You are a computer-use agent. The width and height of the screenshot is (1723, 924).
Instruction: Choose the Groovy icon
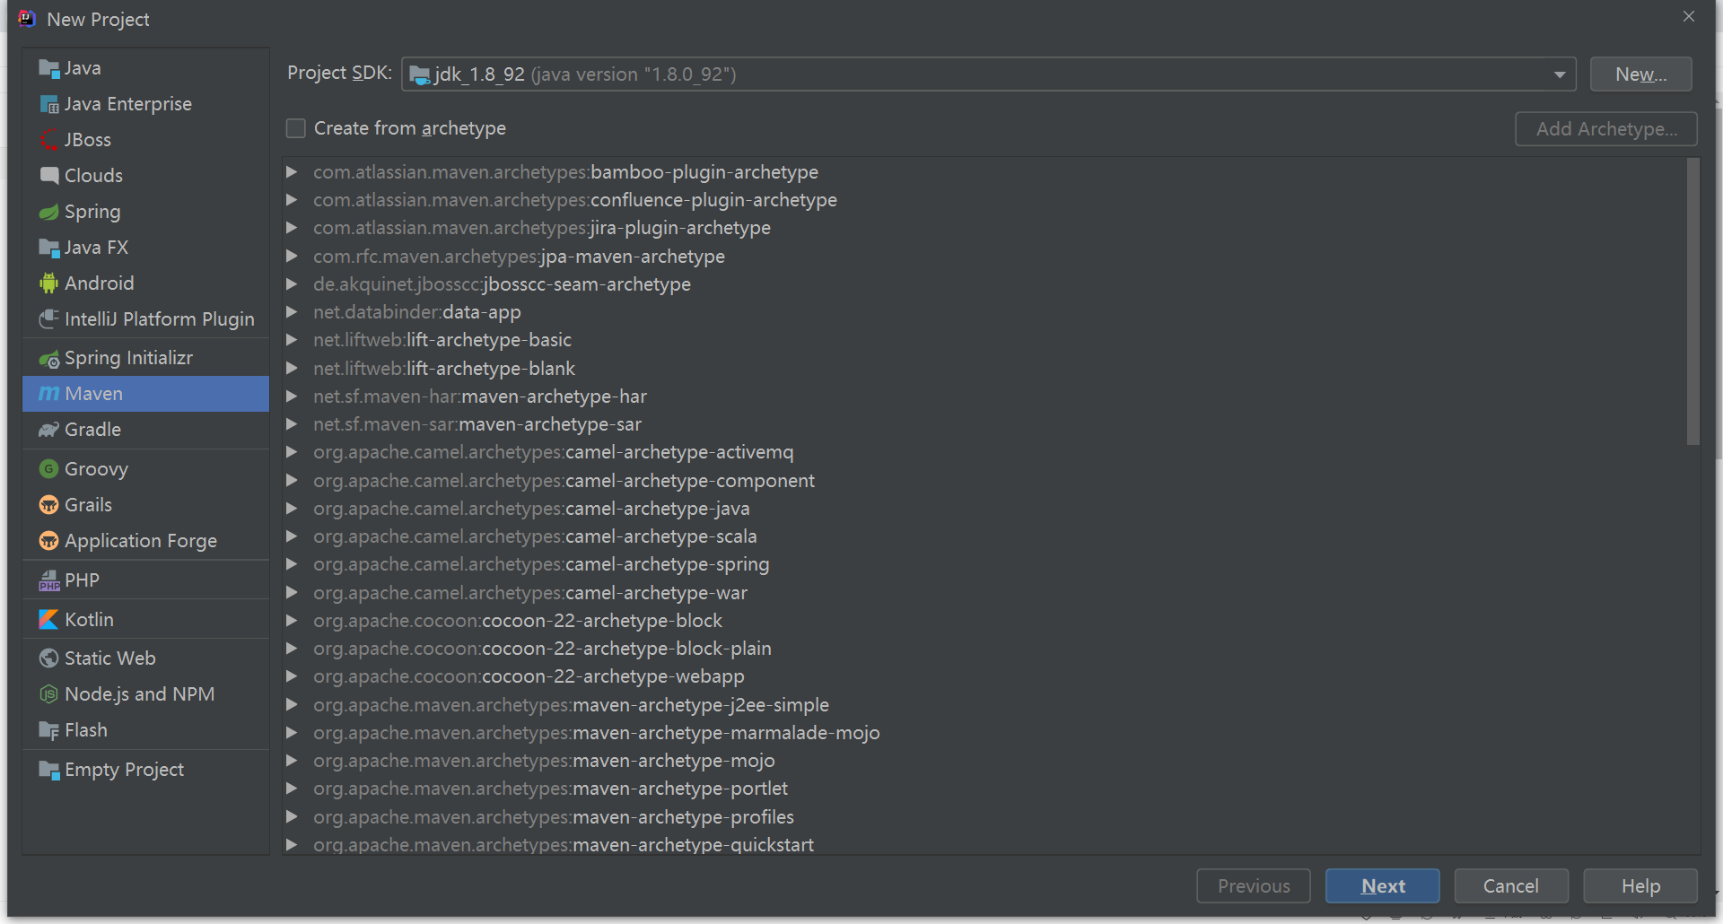click(49, 469)
